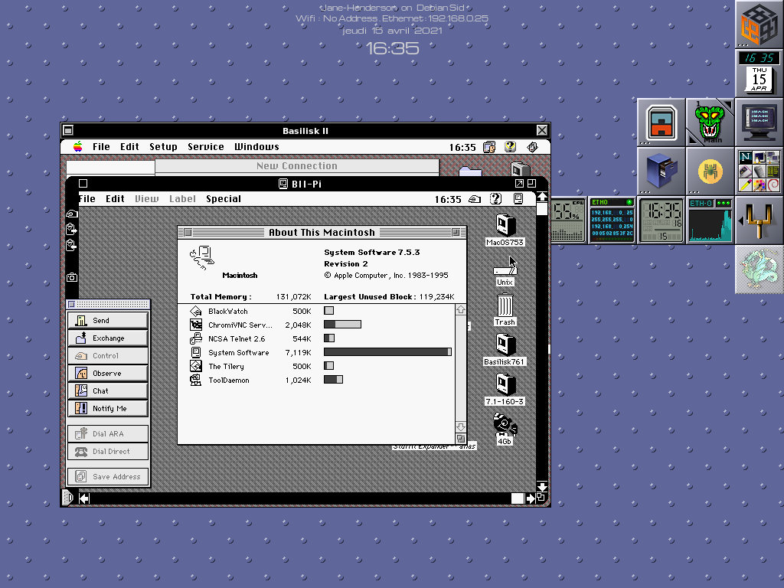Screen dimensions: 784x588
Task: Click the dragon dock icon
Action: [x=759, y=269]
